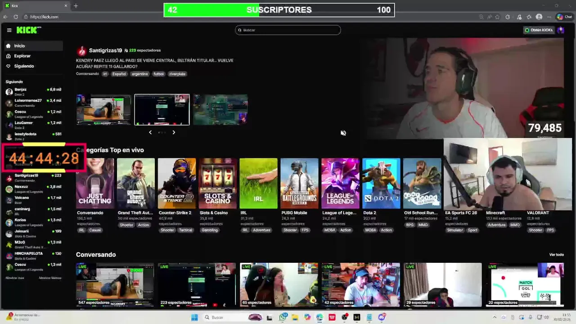Open HINCHAPELOTA recommended channel

tap(34, 255)
